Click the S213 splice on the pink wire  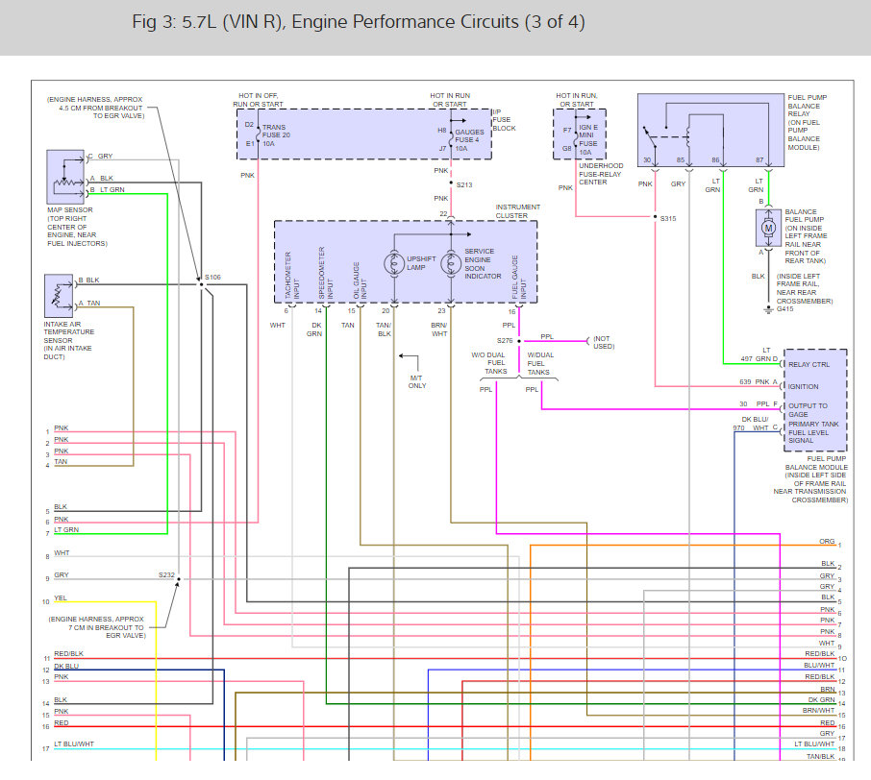click(x=450, y=184)
